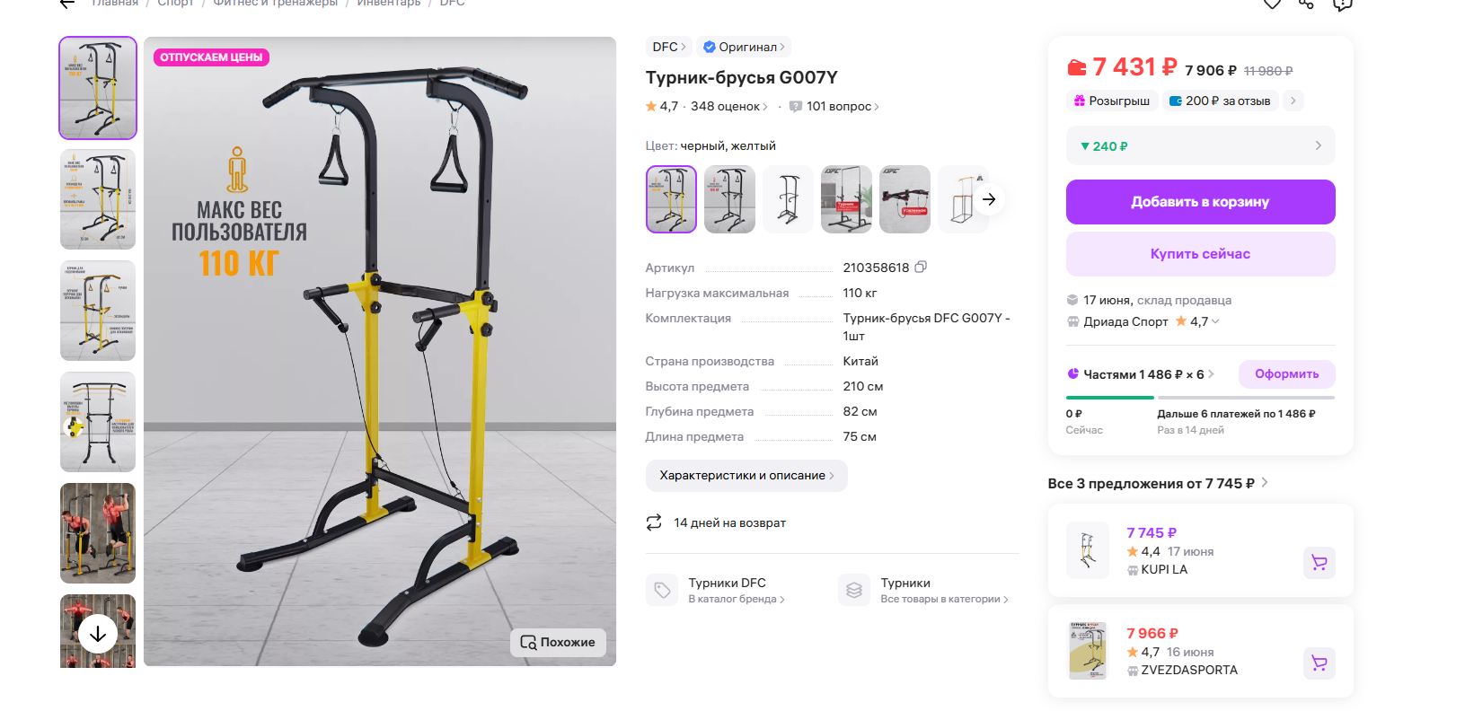1465x711 pixels.
Task: Click the back arrow icon
Action: pyautogui.click(x=67, y=4)
